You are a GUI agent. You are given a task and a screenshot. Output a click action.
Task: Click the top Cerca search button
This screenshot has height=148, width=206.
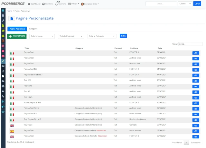click(197, 4)
